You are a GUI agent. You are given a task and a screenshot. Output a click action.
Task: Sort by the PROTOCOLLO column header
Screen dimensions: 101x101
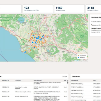pyautogui.click(x=6, y=81)
